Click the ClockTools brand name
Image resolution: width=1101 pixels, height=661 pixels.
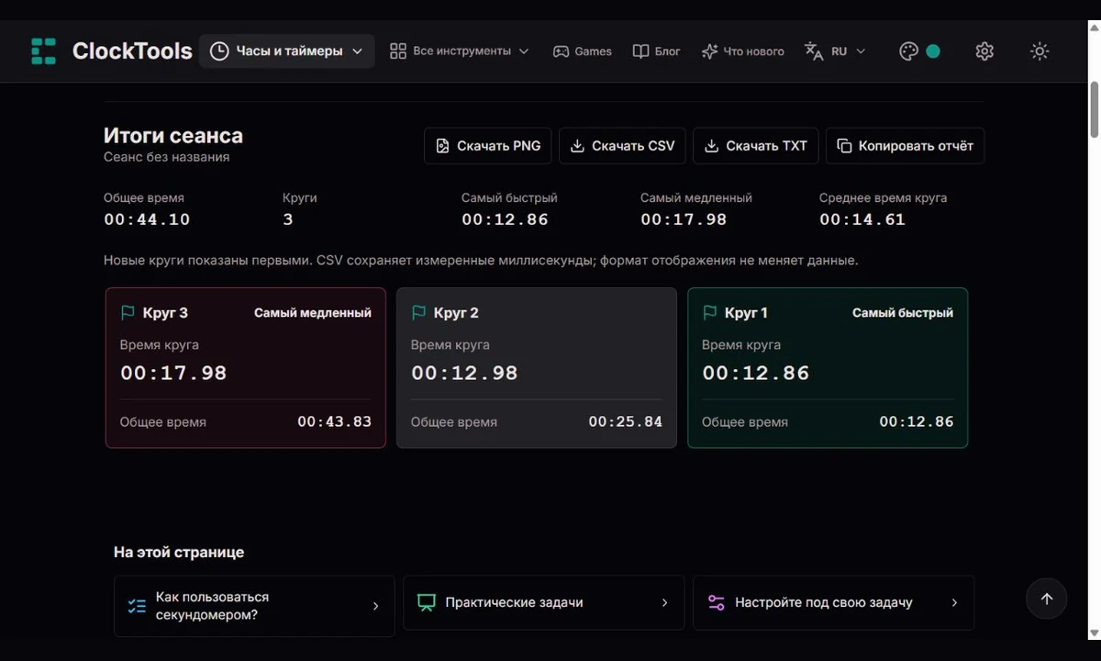point(132,51)
